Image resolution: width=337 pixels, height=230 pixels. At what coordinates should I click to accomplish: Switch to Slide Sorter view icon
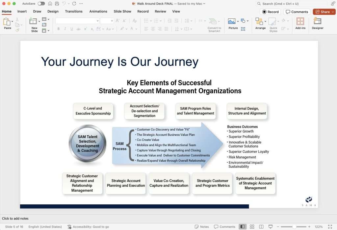coord(252,227)
